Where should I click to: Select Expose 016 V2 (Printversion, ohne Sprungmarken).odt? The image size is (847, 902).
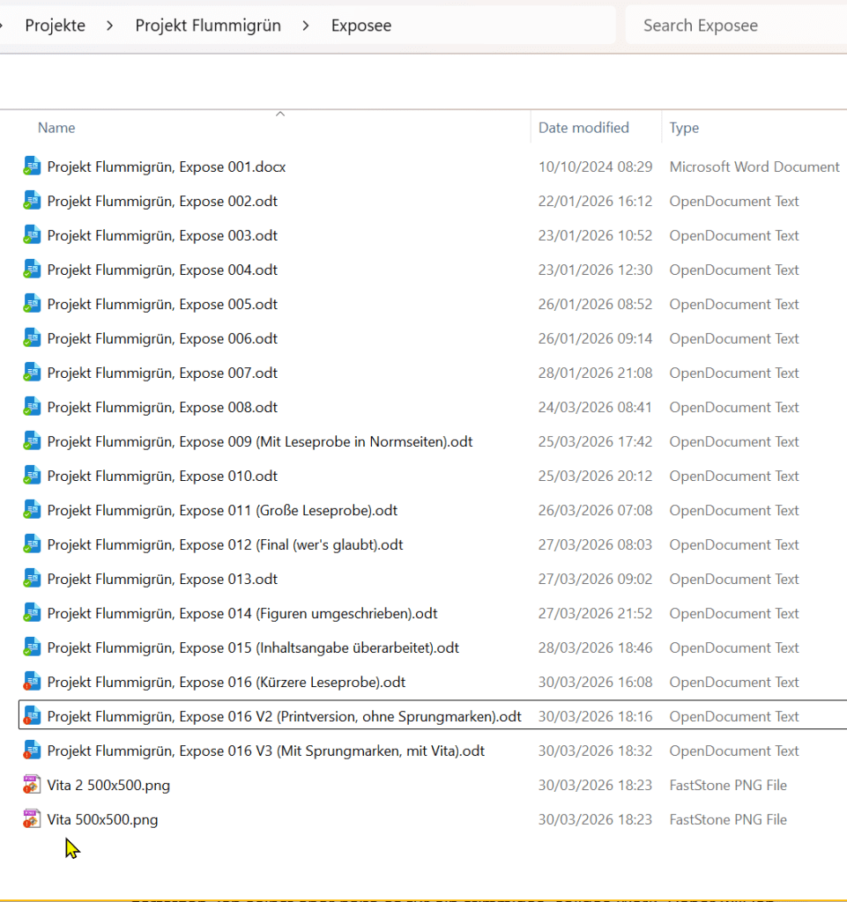click(284, 716)
